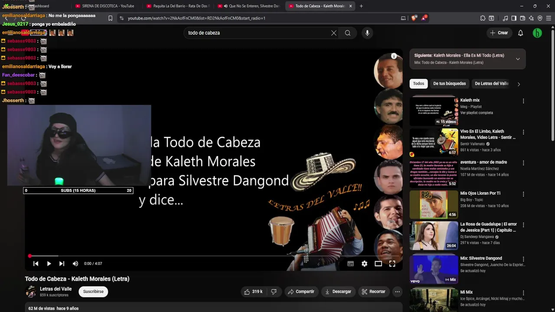Open options for Kaleth mix playlist
Image resolution: width=555 pixels, height=312 pixels.
click(x=523, y=101)
